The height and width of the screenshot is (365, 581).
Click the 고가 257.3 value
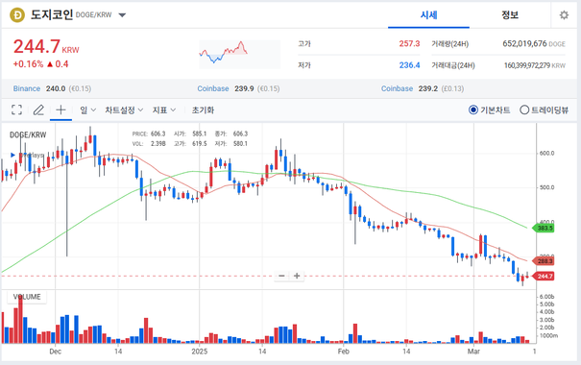tap(409, 44)
